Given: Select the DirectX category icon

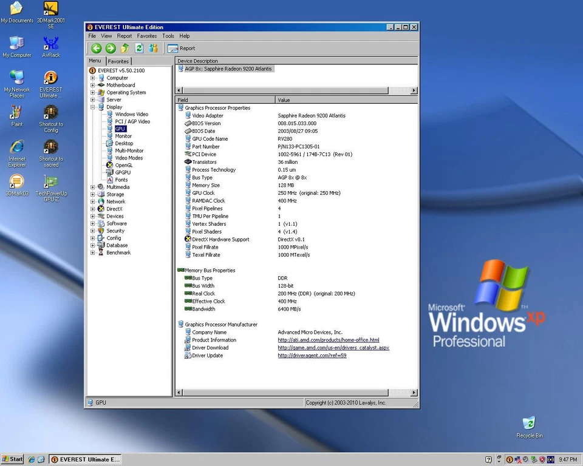Looking at the screenshot, I should tap(112, 209).
